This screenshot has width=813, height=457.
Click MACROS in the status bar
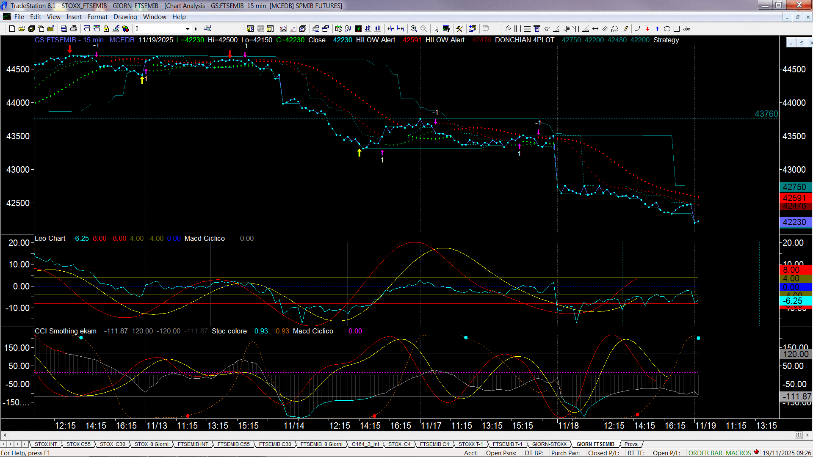tap(738, 453)
